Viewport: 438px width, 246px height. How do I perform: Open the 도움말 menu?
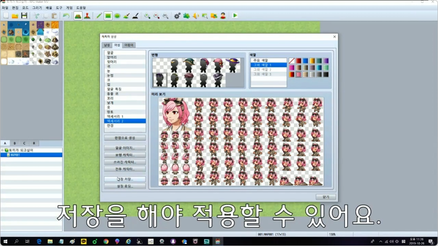coord(81,8)
